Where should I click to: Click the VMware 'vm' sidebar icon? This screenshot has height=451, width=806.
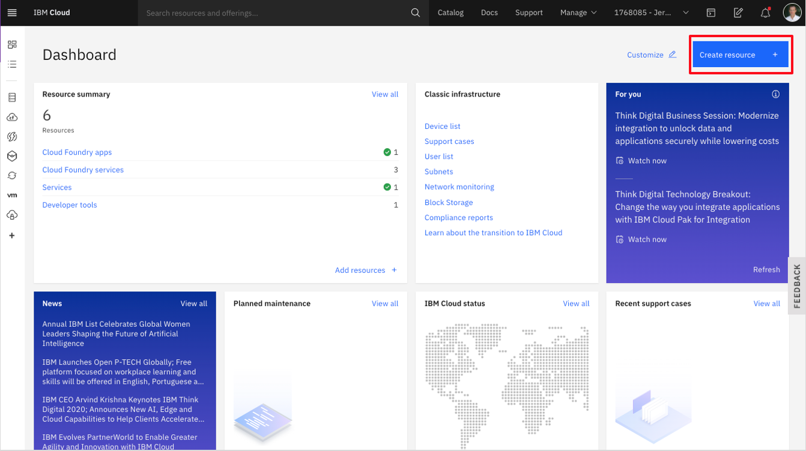click(x=12, y=196)
